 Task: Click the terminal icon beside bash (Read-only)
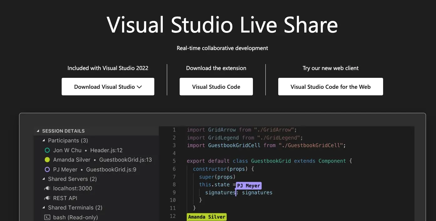[47, 217]
